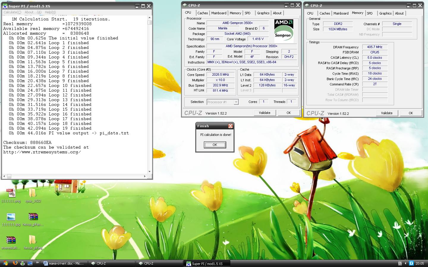Click the Multiplier value x 10.0
The image size is (428, 267).
(221, 80)
